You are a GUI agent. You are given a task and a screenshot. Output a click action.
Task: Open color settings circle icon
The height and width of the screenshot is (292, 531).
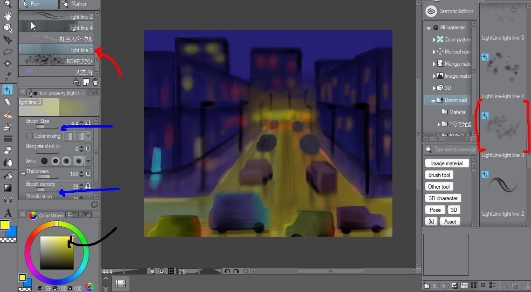click(x=90, y=287)
